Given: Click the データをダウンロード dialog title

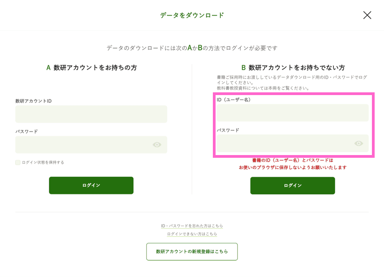Looking at the screenshot, I should point(192,15).
